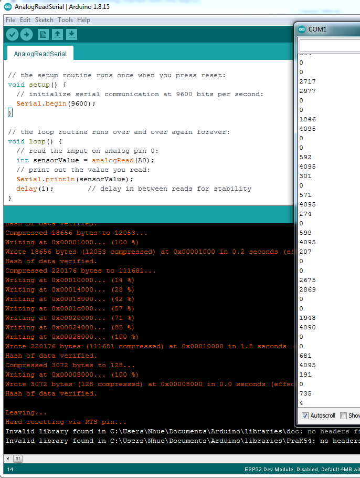Click the 2675 serial monitor value
360x478 pixels.
tap(308, 280)
